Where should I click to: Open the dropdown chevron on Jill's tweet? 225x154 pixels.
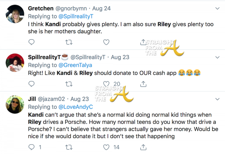pyautogui.click(x=217, y=99)
